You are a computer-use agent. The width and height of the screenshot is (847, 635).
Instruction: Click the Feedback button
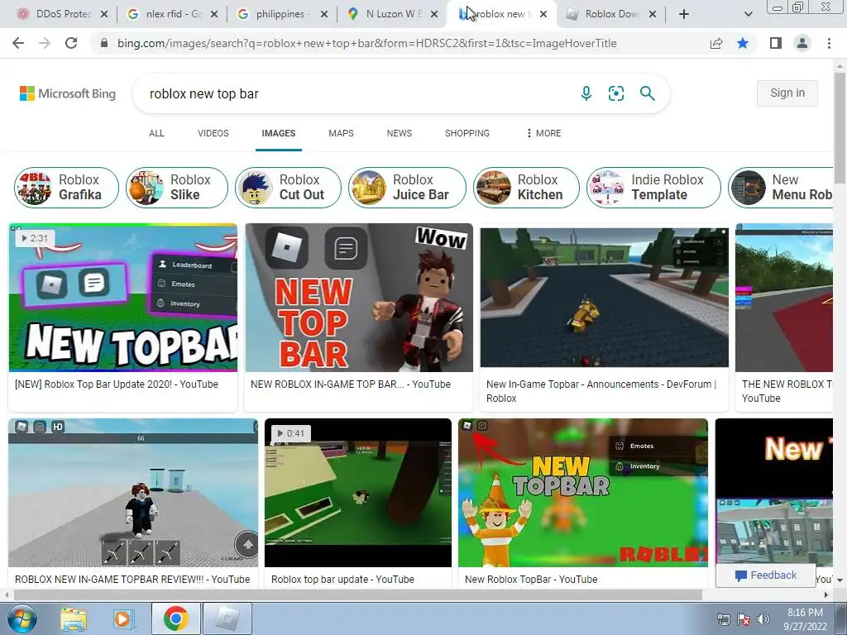(765, 575)
